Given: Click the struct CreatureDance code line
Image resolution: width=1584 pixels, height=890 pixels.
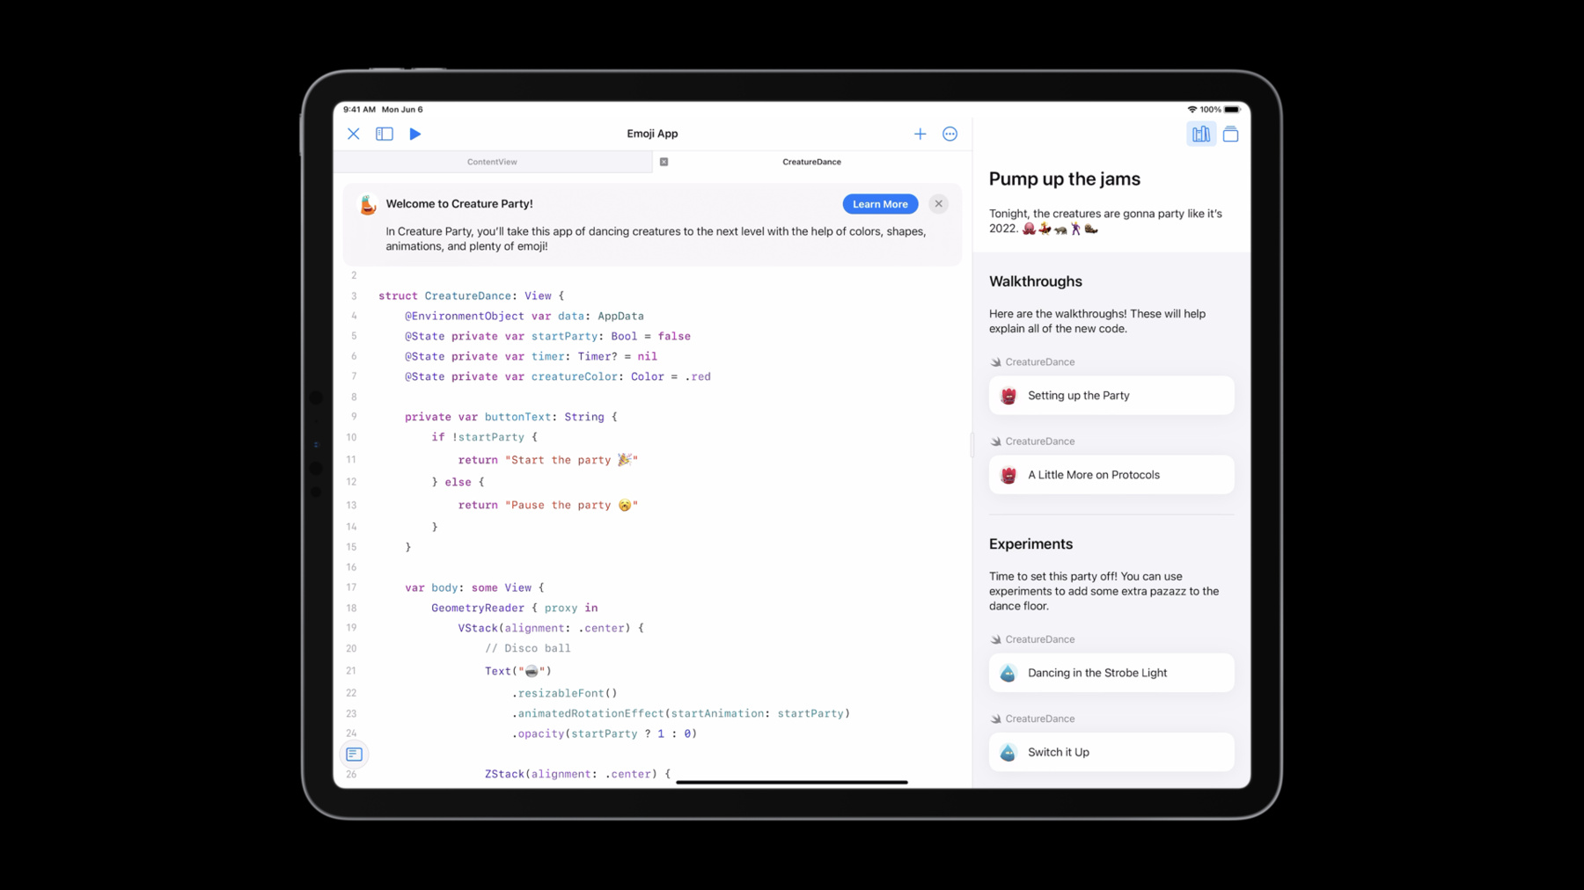Looking at the screenshot, I should [471, 295].
